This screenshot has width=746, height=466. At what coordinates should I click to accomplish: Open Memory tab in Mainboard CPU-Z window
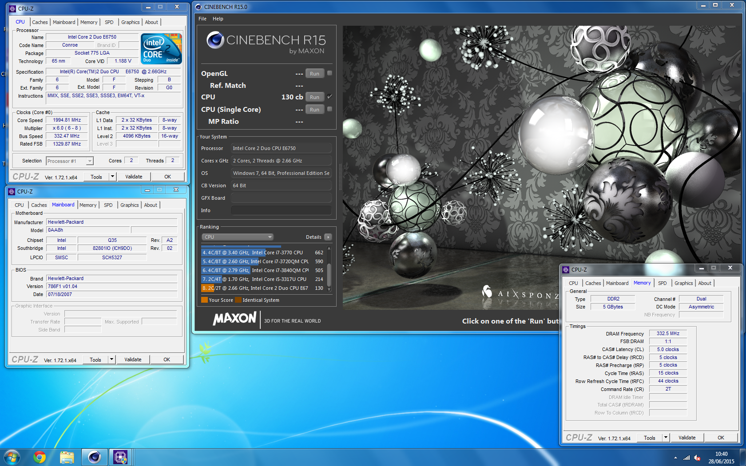point(88,205)
